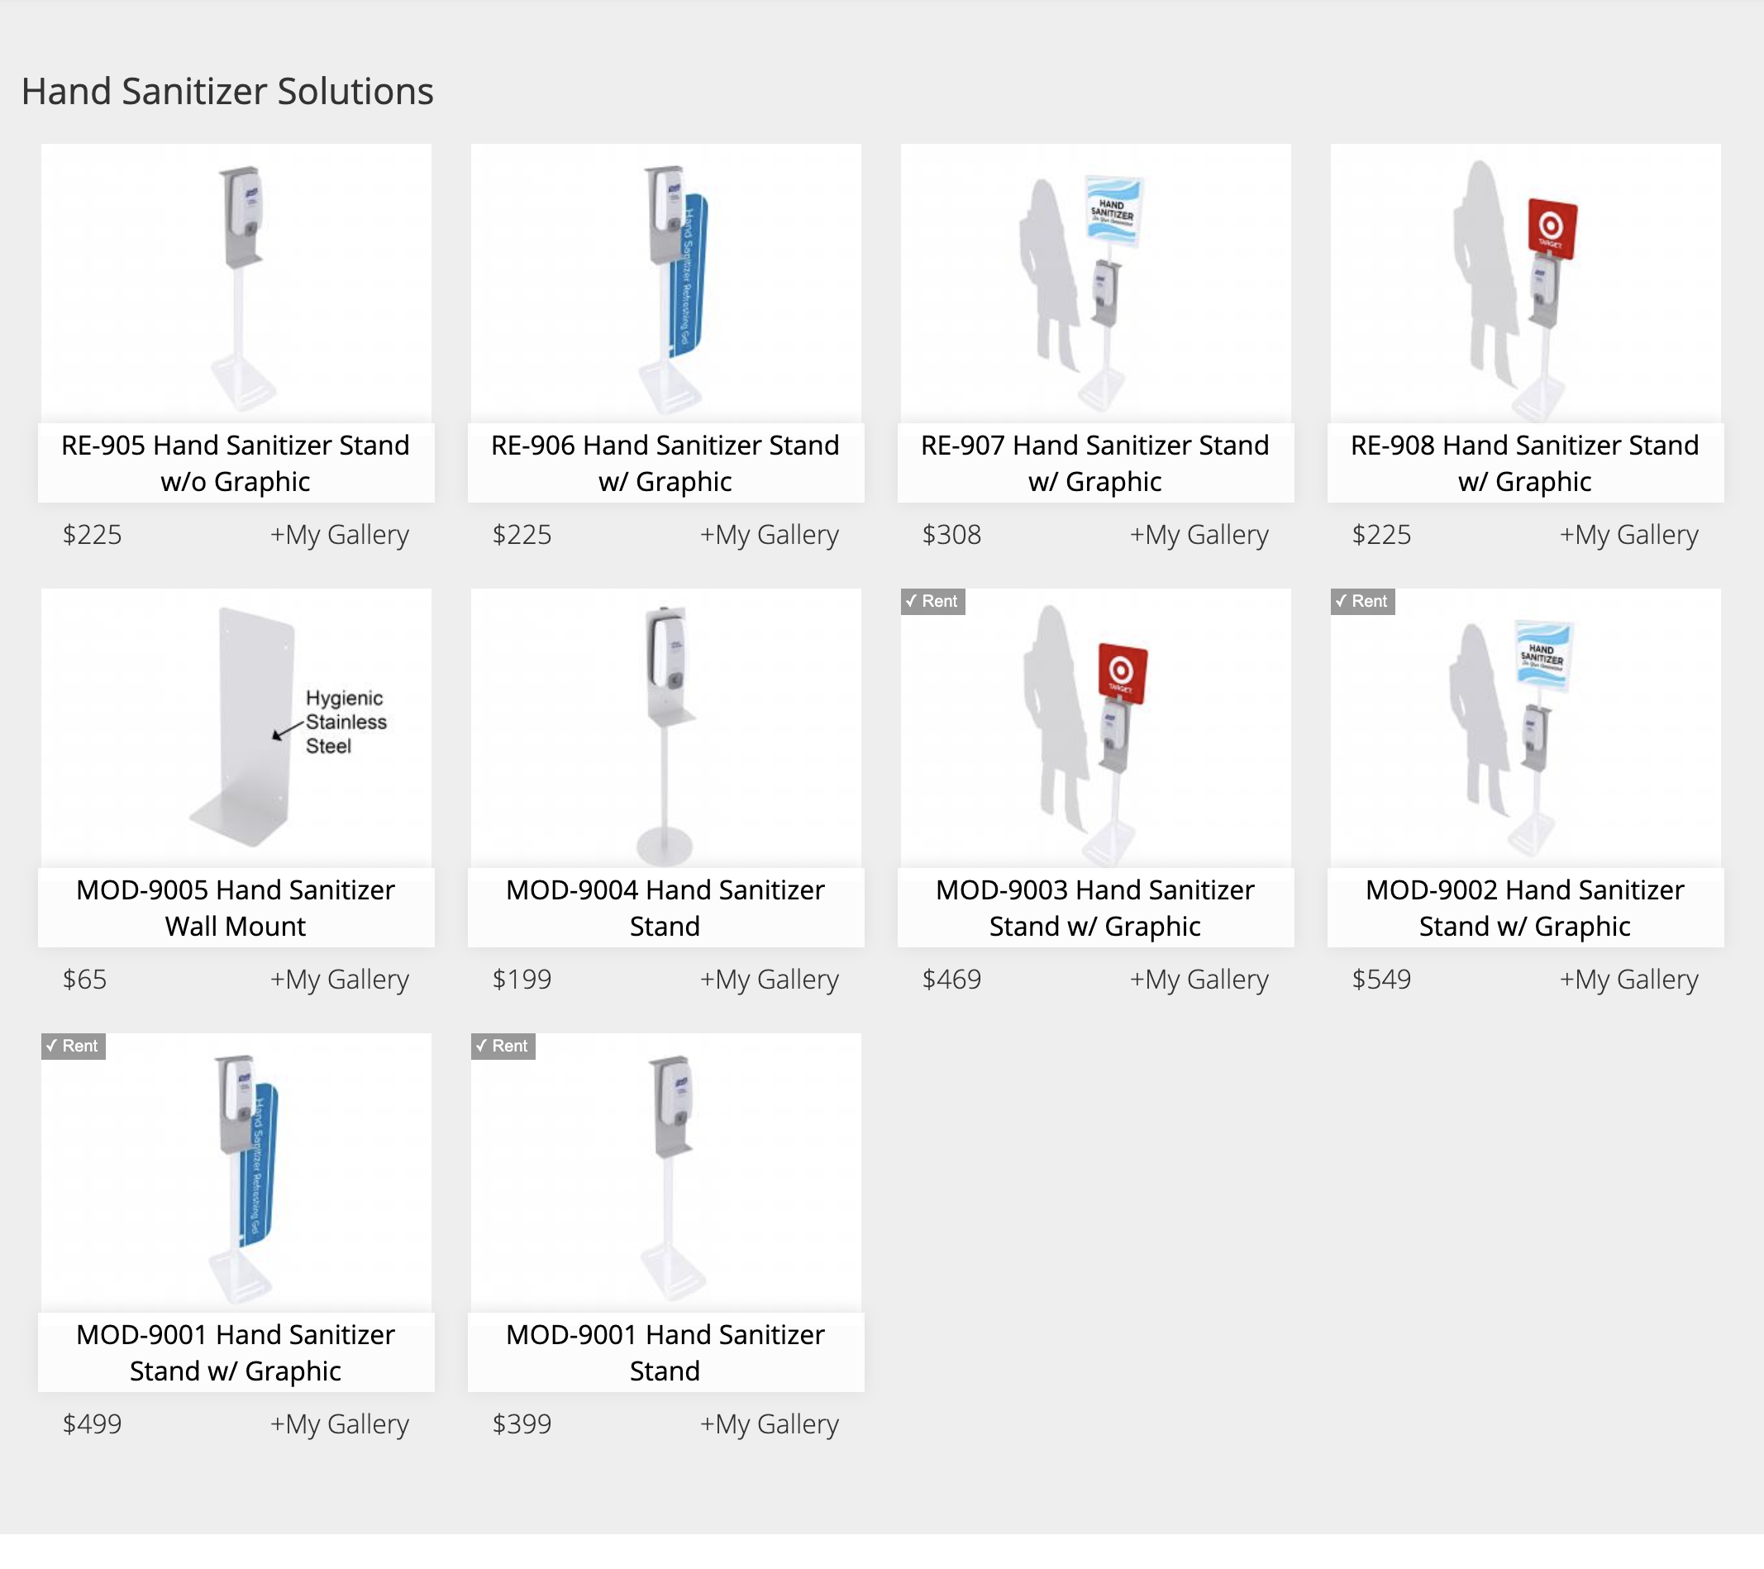Open the RE-906 stand product image
The width and height of the screenshot is (1764, 1569).
pos(665,283)
